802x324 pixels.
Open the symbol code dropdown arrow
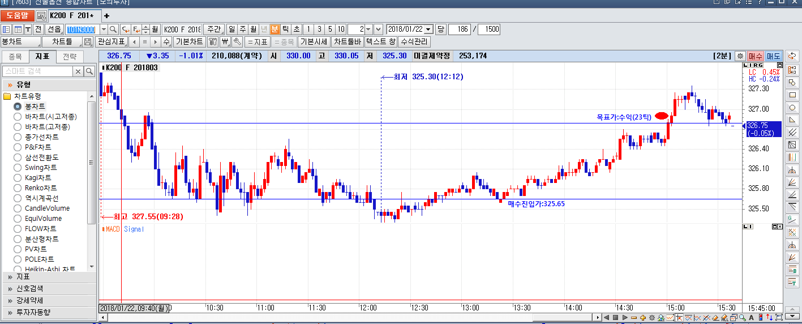tap(104, 29)
